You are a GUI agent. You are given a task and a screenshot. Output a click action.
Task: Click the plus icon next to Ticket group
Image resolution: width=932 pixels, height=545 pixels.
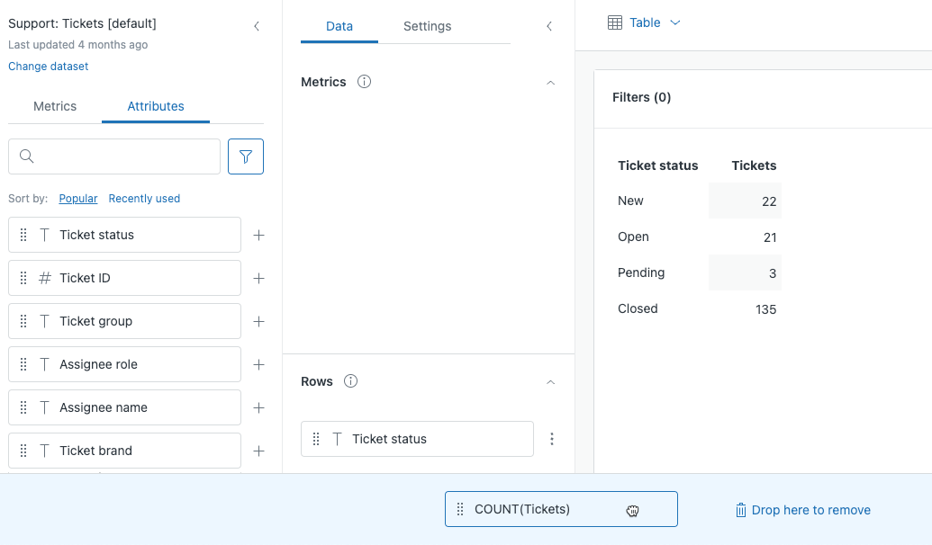(x=258, y=321)
